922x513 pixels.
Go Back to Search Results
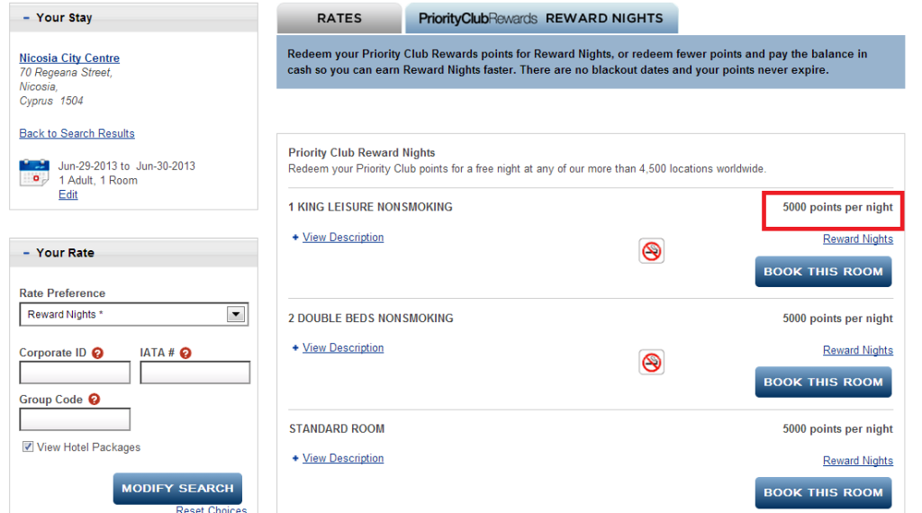pyautogui.click(x=77, y=133)
